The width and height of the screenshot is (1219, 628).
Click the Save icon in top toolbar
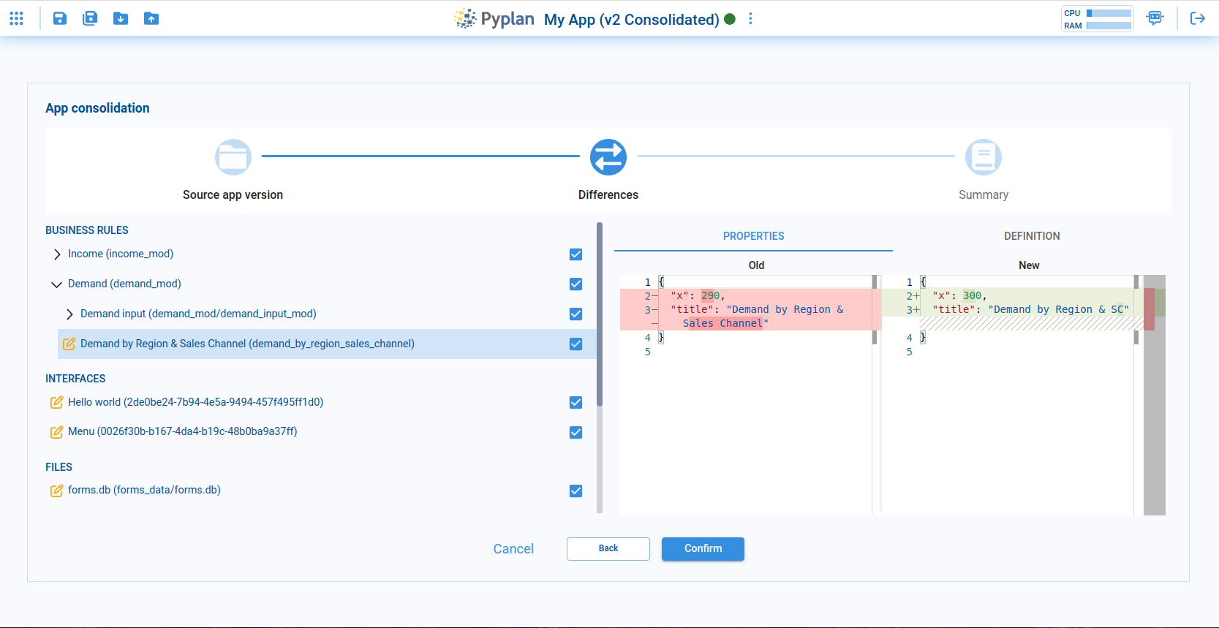coord(60,18)
